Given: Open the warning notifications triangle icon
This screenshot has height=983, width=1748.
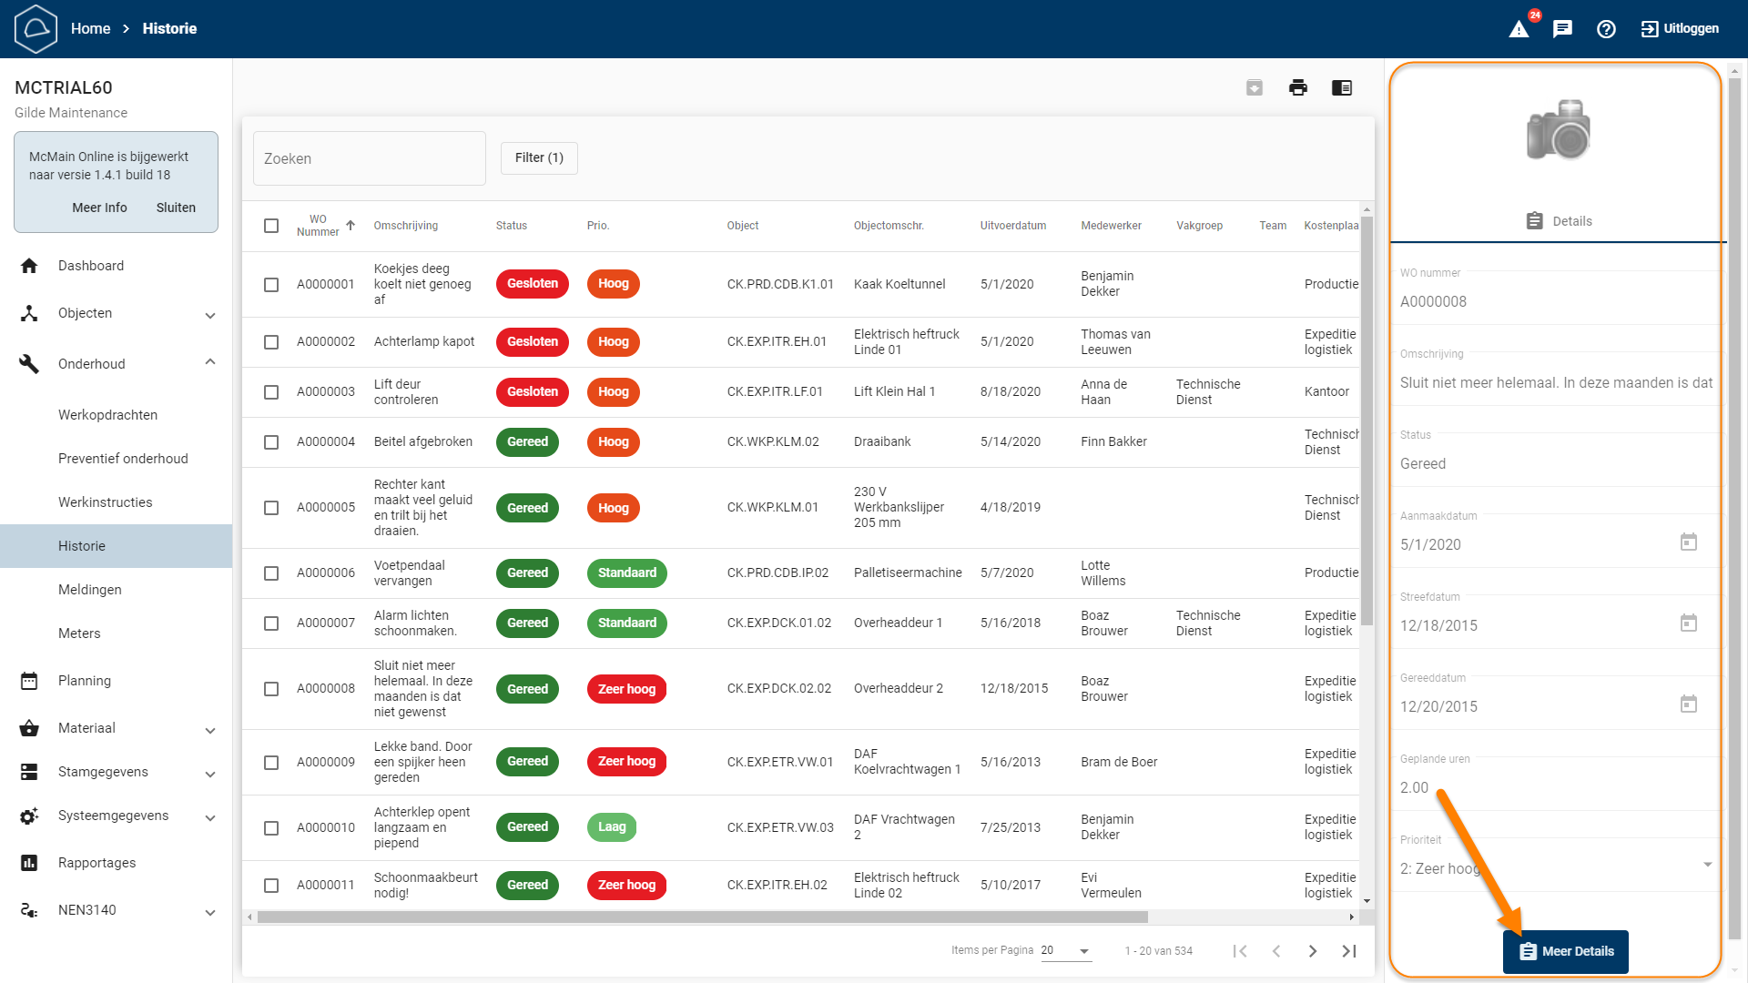Looking at the screenshot, I should [x=1519, y=29].
